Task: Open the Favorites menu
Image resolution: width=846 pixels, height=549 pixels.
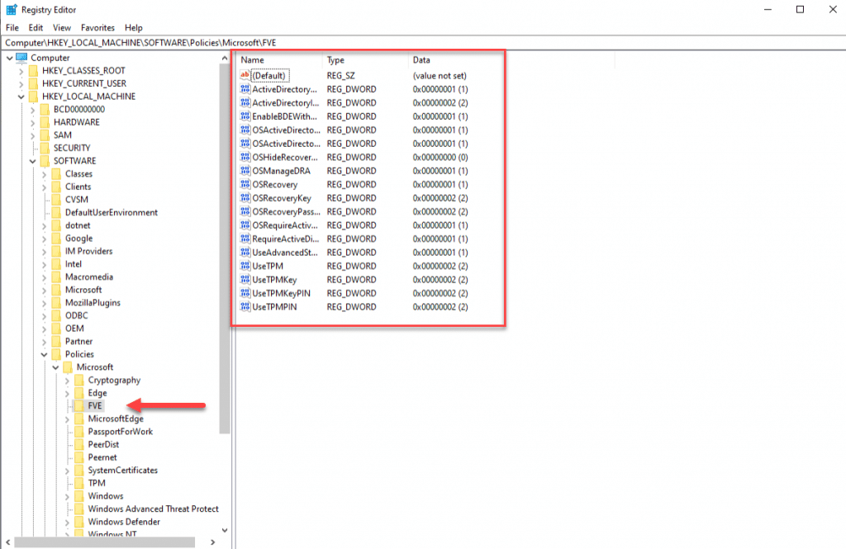Action: (x=97, y=27)
